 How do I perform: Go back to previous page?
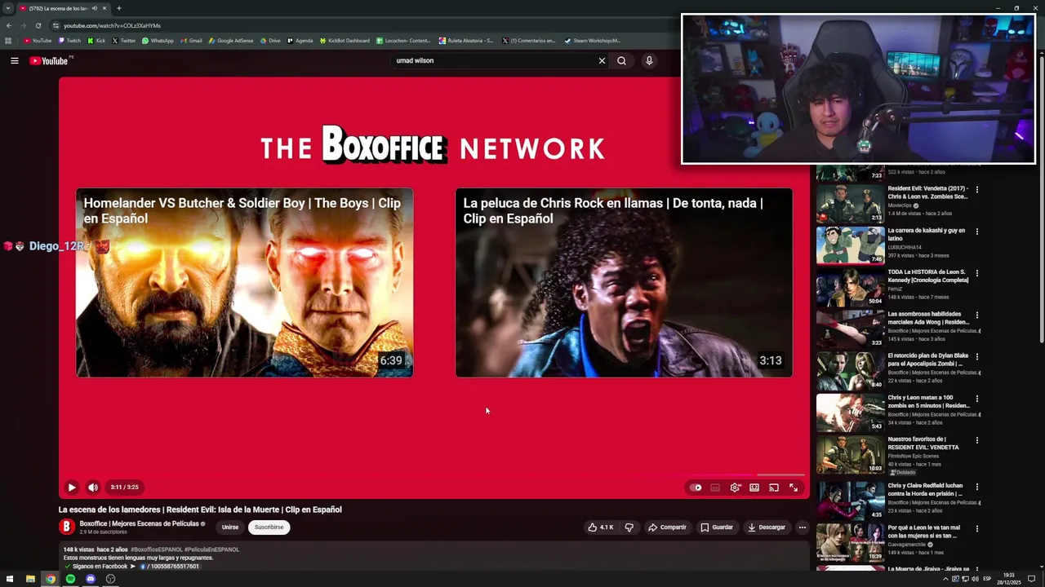(x=9, y=25)
